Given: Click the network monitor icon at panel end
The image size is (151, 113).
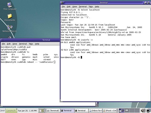Looking at the screenshot, I should (149, 111).
